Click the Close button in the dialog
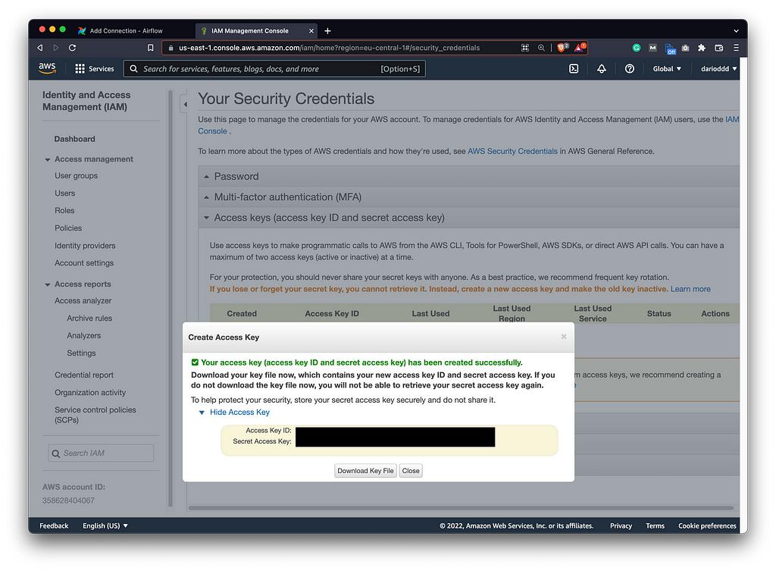The image size is (776, 571). pos(411,470)
